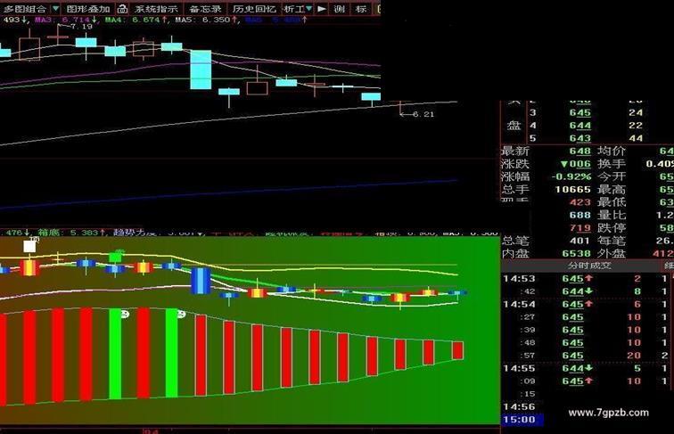Image resolution: width=674 pixels, height=434 pixels.
Task: Click the 6.21 low price marker
Action: (423, 114)
